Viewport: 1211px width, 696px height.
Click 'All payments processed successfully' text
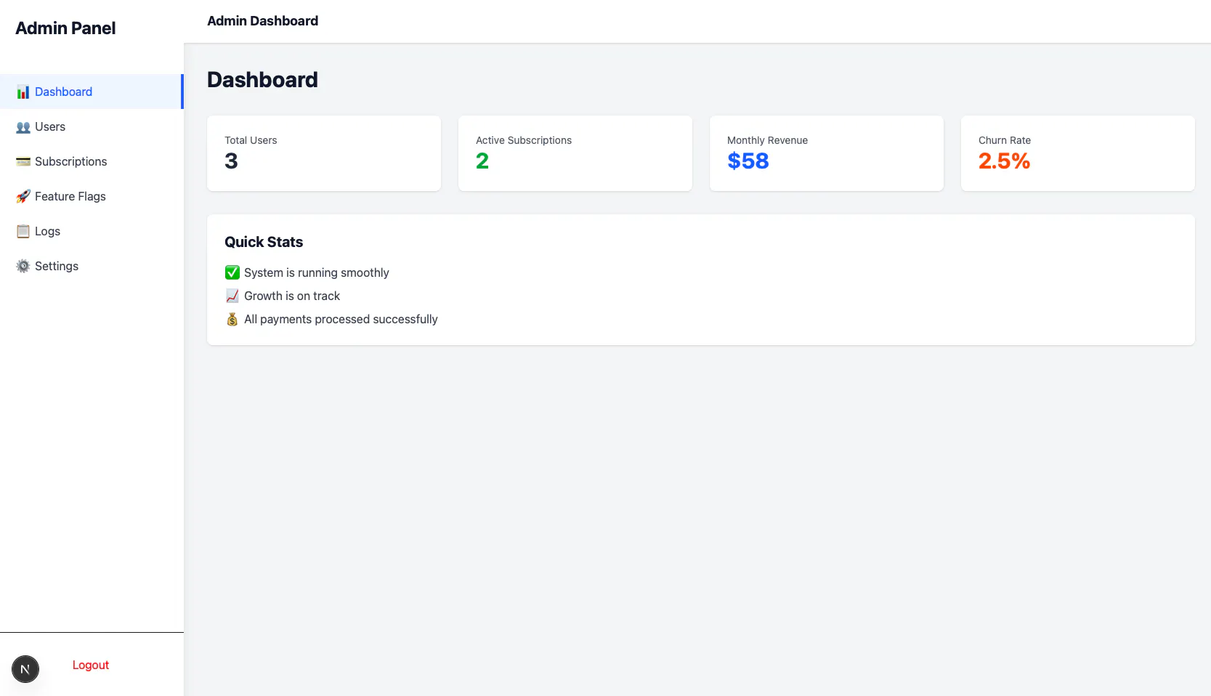click(x=341, y=319)
